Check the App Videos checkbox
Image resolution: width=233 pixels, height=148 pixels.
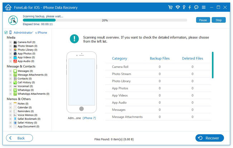(10, 57)
